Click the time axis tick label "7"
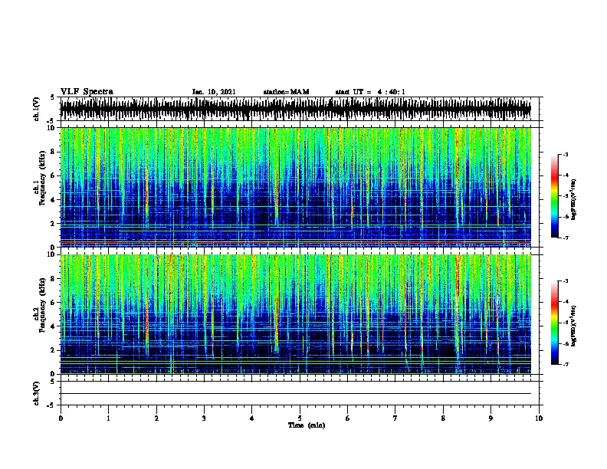This screenshot has width=607, height=469. pyautogui.click(x=395, y=418)
